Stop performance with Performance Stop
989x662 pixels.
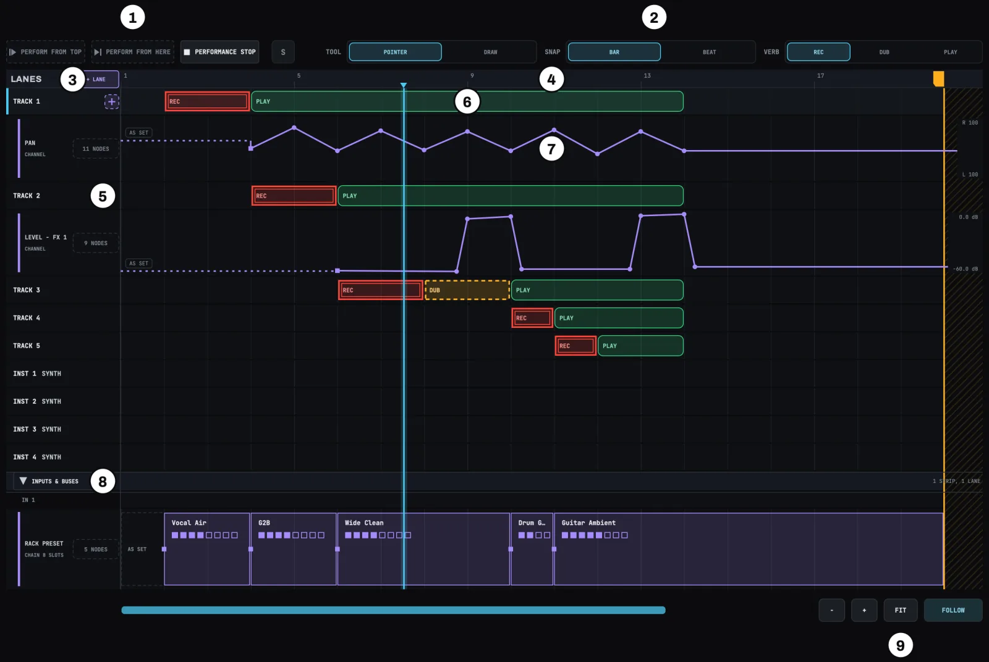click(x=219, y=52)
